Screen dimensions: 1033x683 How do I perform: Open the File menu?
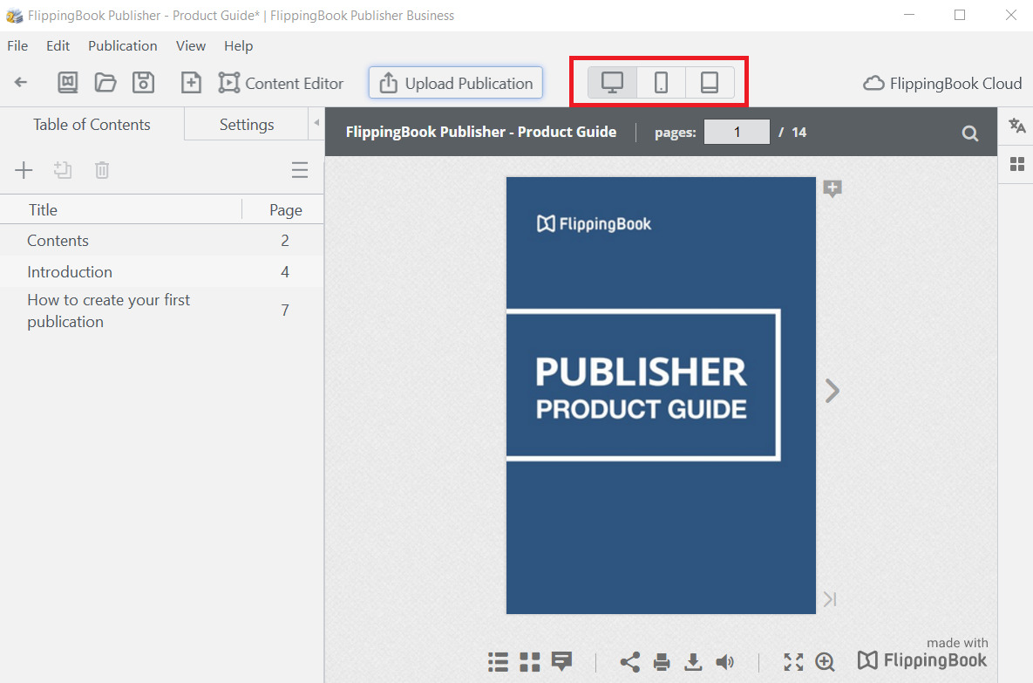pyautogui.click(x=17, y=46)
